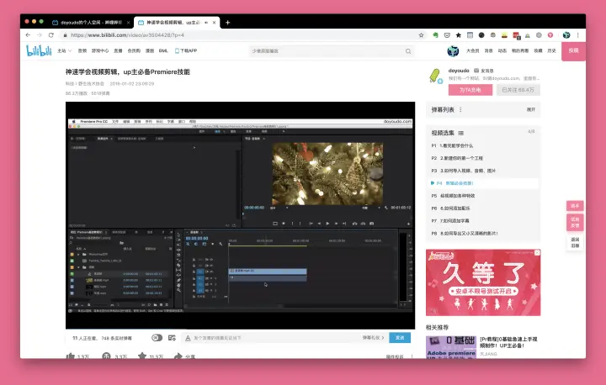This screenshot has width=606, height=385.
Task: Click the thumbs-up like icon
Action: pos(71,356)
